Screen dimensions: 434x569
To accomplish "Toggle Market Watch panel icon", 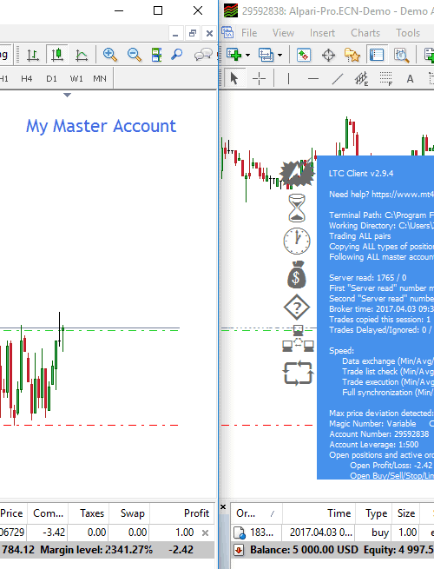I will [304, 55].
